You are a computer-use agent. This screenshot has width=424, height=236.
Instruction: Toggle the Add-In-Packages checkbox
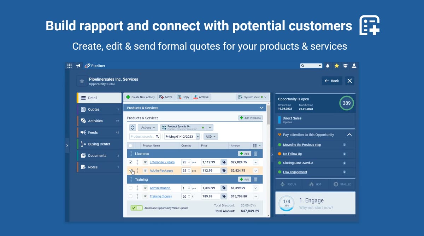coord(130,170)
